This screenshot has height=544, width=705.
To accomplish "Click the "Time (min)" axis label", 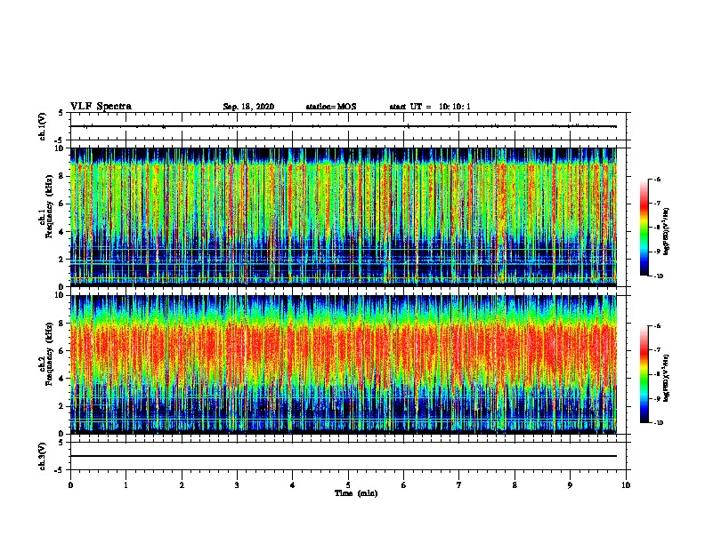I will tap(356, 493).
